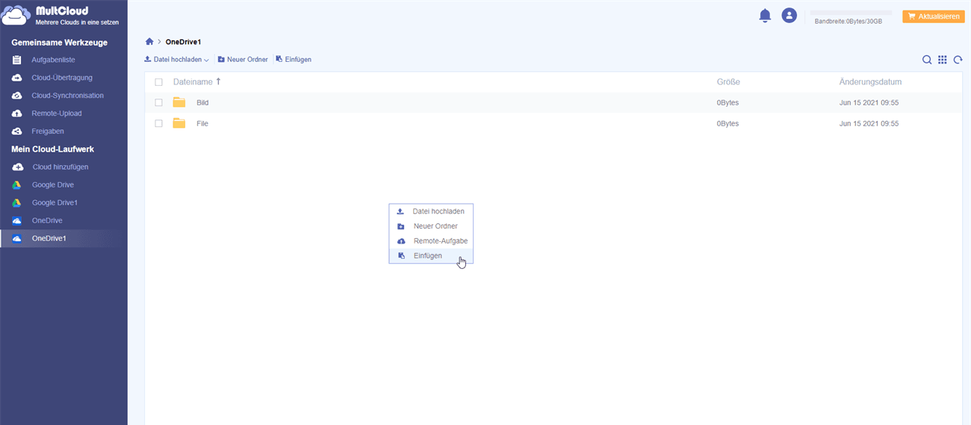Image resolution: width=971 pixels, height=425 pixels.
Task: Click the Bild folder icon
Action: tap(179, 102)
